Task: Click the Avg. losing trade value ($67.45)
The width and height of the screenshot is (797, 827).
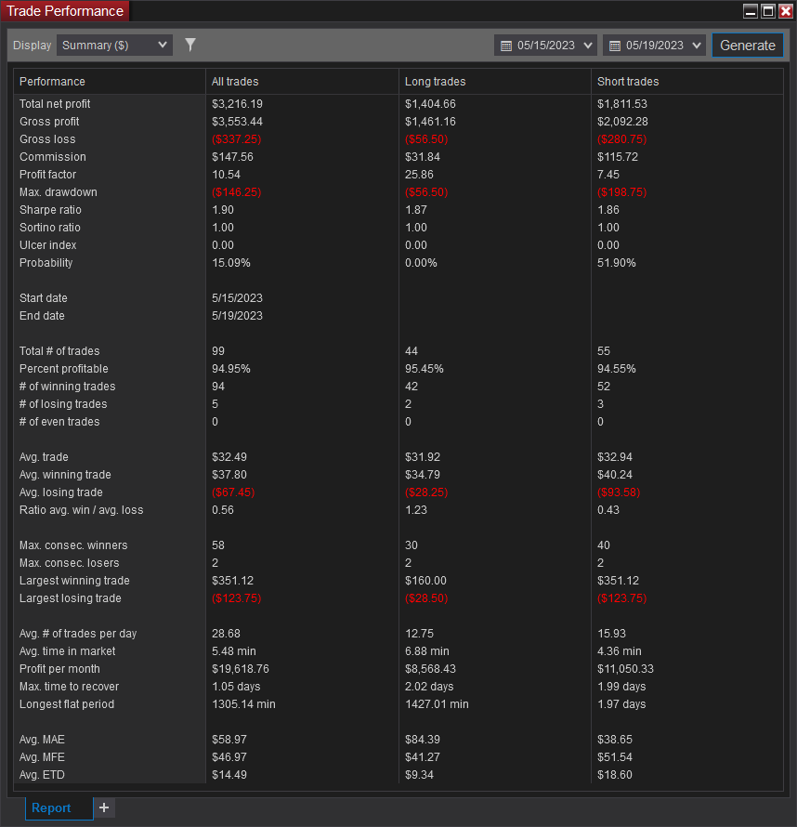Action: (x=233, y=492)
